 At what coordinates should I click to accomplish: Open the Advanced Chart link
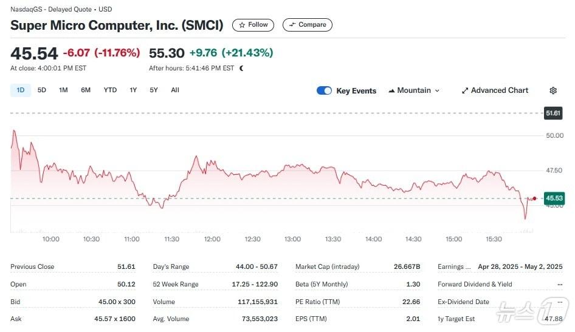(x=500, y=90)
